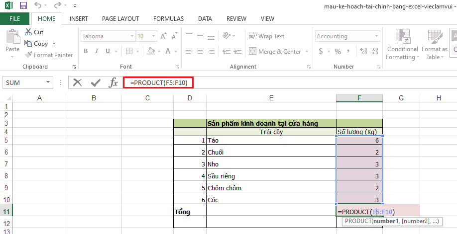
Task: Click the Borders icon
Action: click(129, 51)
